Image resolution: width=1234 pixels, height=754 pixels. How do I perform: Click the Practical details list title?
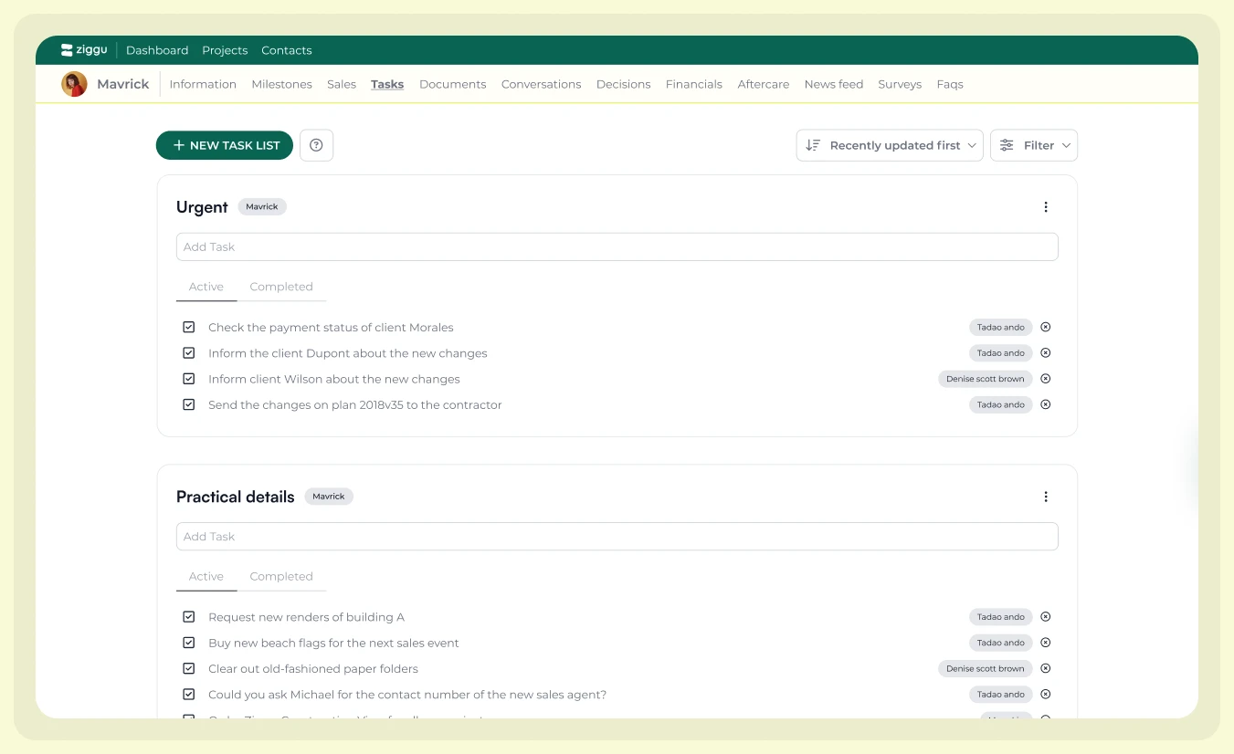pos(236,497)
